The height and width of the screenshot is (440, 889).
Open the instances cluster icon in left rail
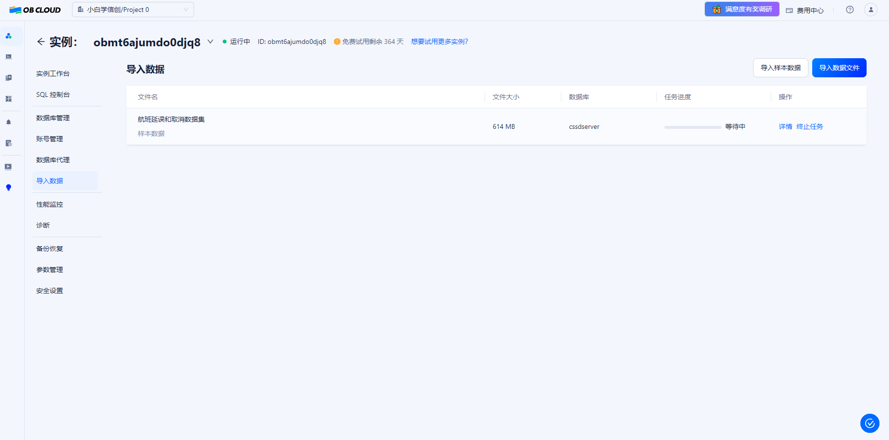coord(9,36)
